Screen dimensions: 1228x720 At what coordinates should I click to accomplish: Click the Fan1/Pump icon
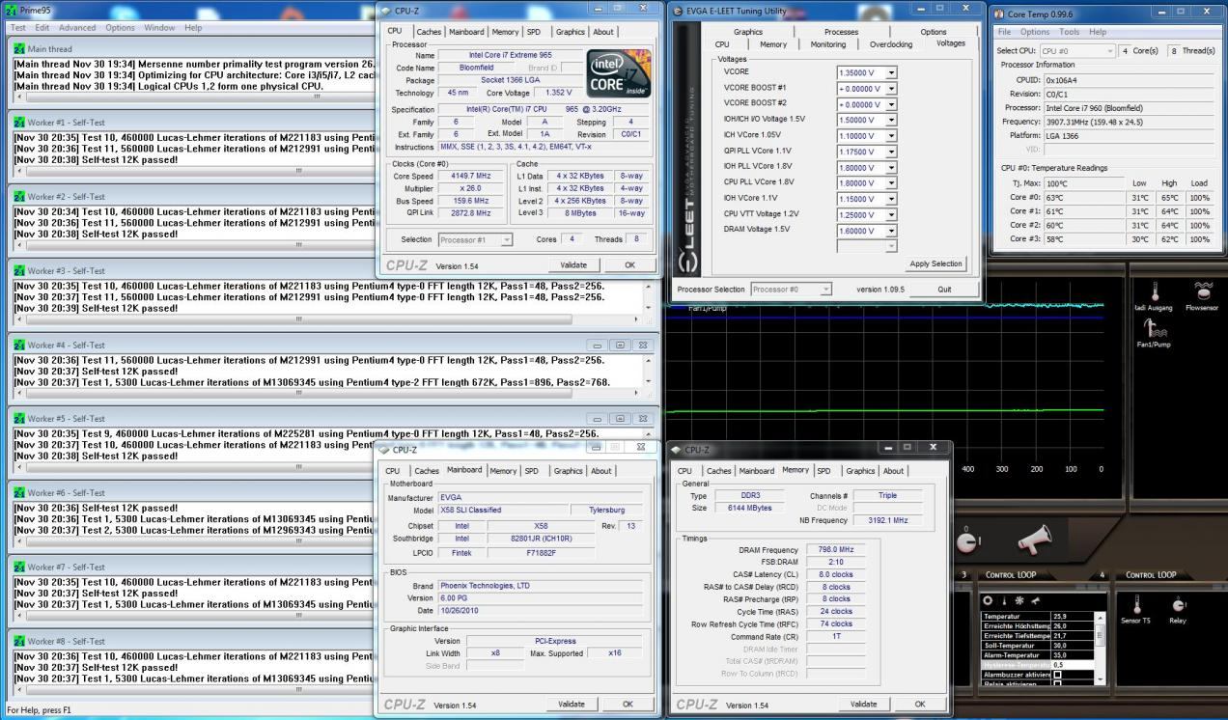click(1154, 328)
